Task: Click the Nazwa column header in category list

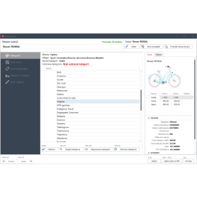Action: (92, 68)
